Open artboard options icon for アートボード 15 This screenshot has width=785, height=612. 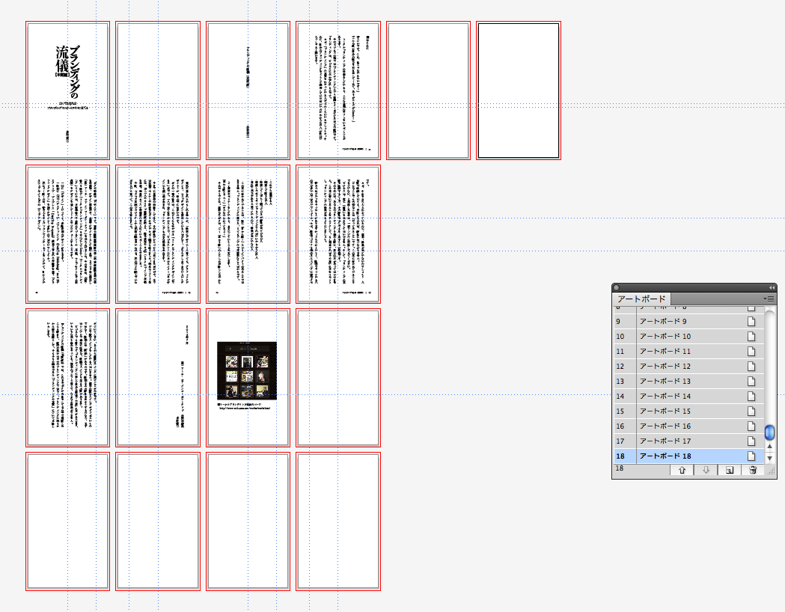click(751, 411)
